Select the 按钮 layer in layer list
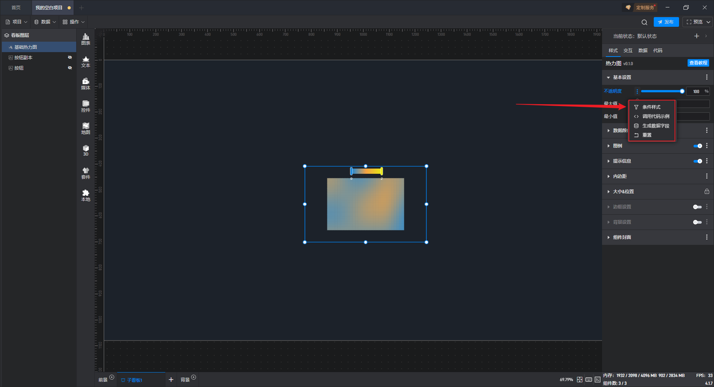This screenshot has width=714, height=387. click(x=19, y=68)
